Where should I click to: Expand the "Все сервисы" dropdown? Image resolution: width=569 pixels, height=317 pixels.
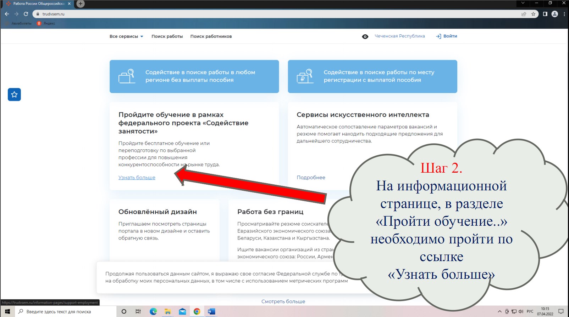[126, 36]
